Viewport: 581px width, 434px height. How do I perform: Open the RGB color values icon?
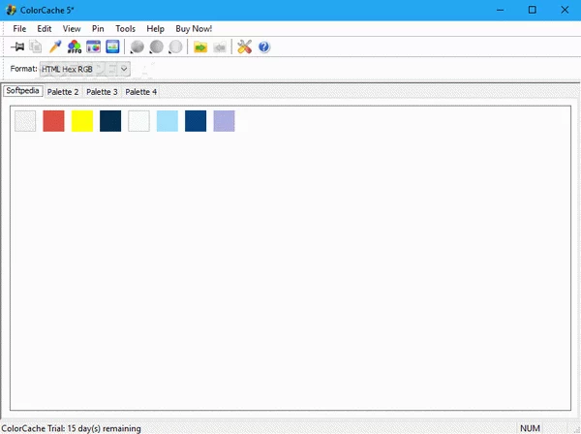tap(75, 46)
